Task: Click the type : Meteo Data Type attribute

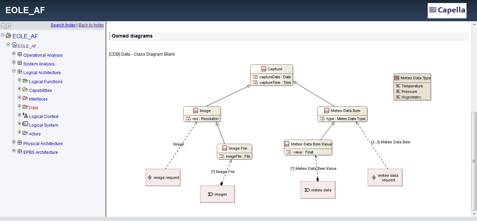Action: click(x=343, y=119)
